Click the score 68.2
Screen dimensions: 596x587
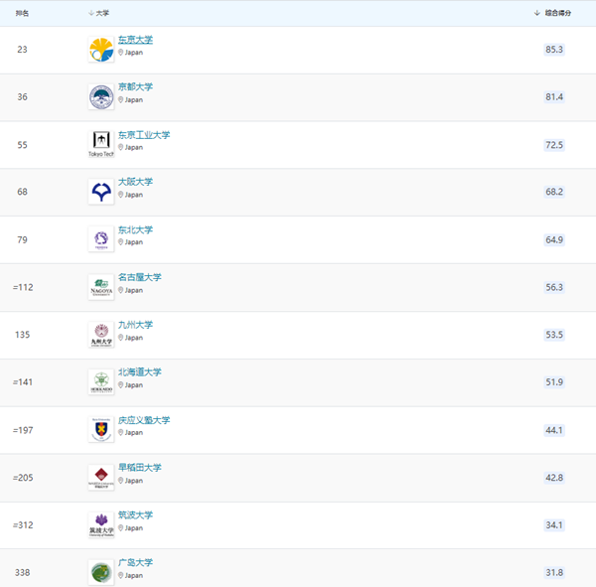554,192
